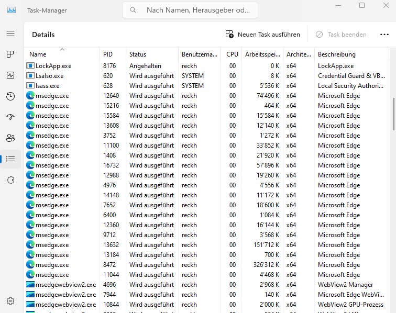
Task: Select msedge.exe row with PID 11044
Action: (206, 275)
